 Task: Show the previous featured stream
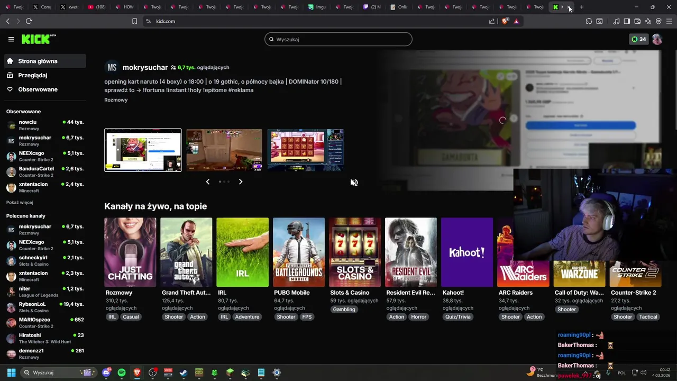point(207,182)
